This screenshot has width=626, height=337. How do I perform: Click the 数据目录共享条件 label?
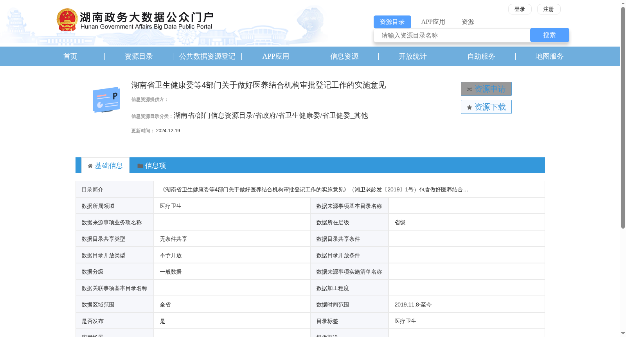tap(338, 239)
